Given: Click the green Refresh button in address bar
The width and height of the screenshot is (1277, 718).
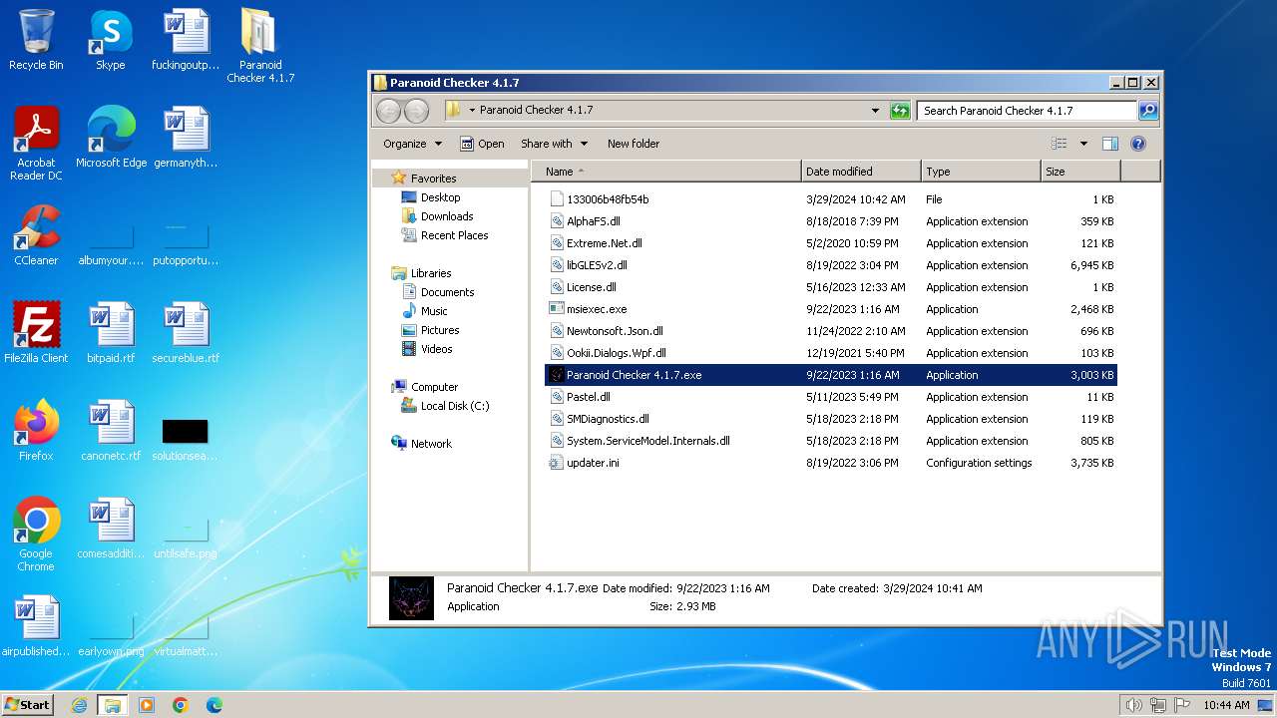Looking at the screenshot, I should [900, 111].
